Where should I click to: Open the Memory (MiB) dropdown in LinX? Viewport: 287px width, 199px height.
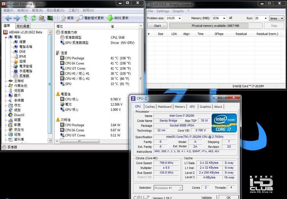tap(224, 18)
